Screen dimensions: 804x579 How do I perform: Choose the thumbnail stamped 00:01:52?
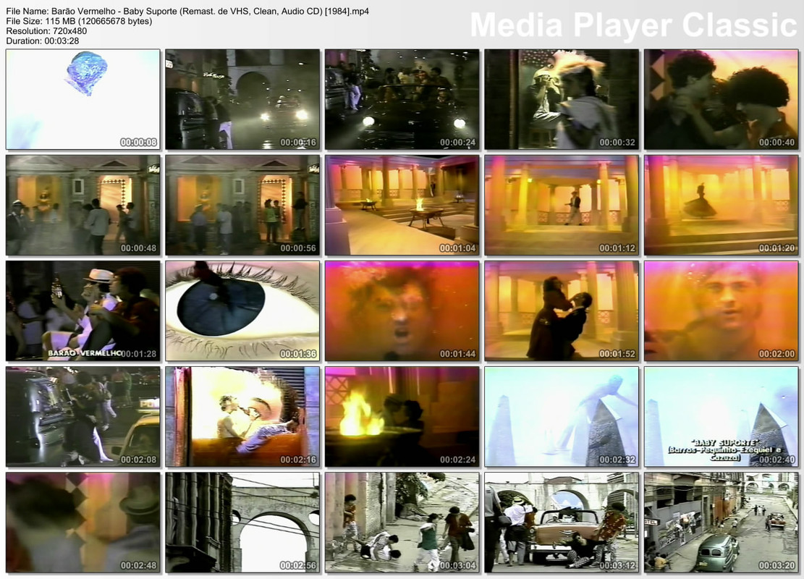tap(562, 310)
